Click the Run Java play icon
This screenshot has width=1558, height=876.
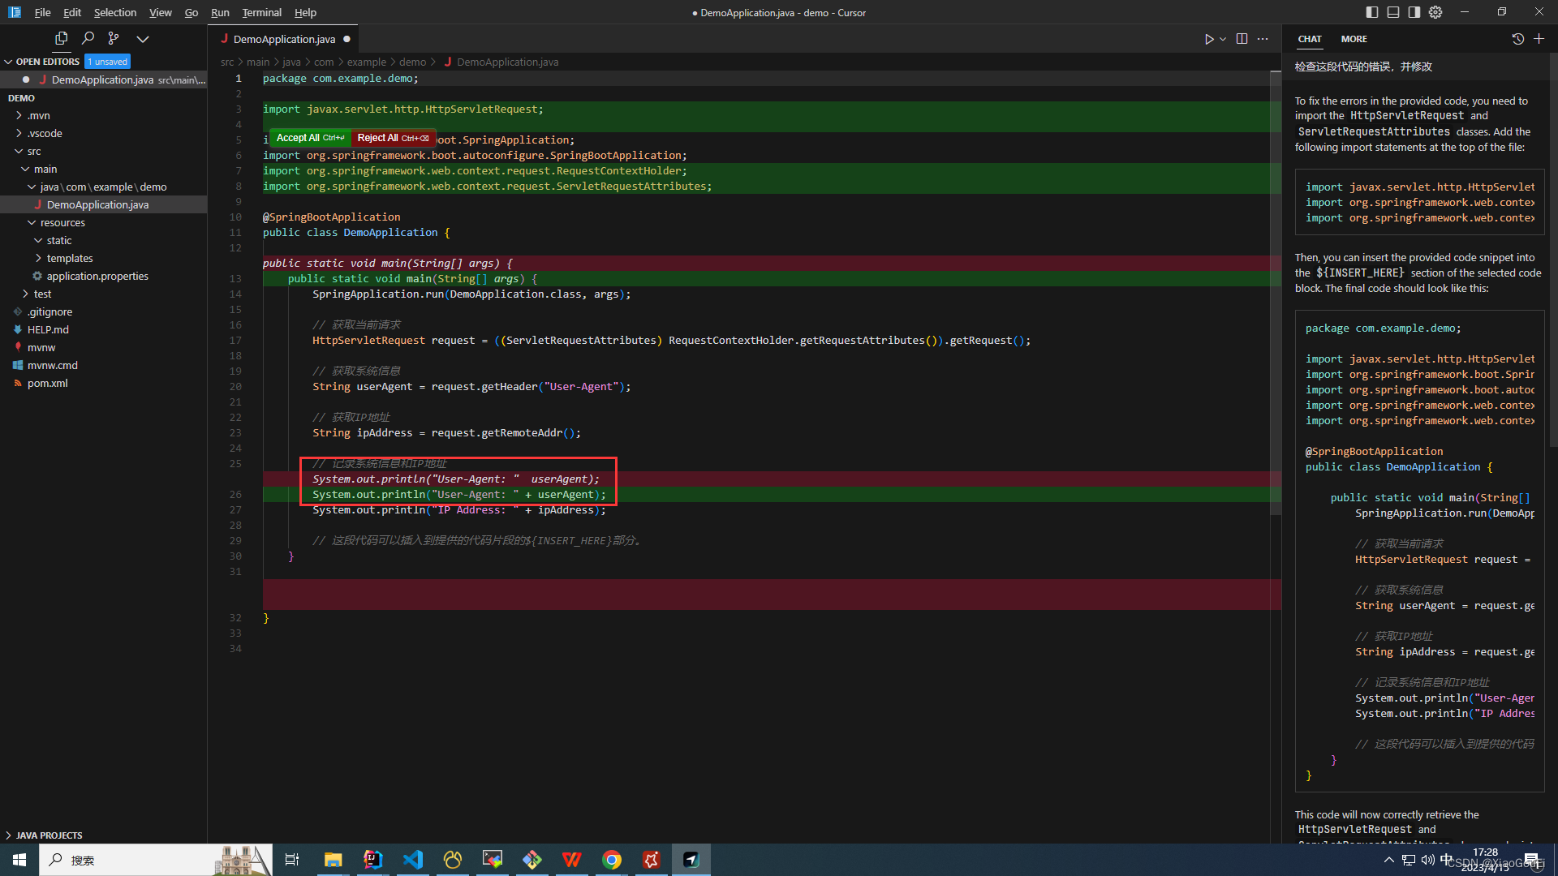tap(1208, 39)
